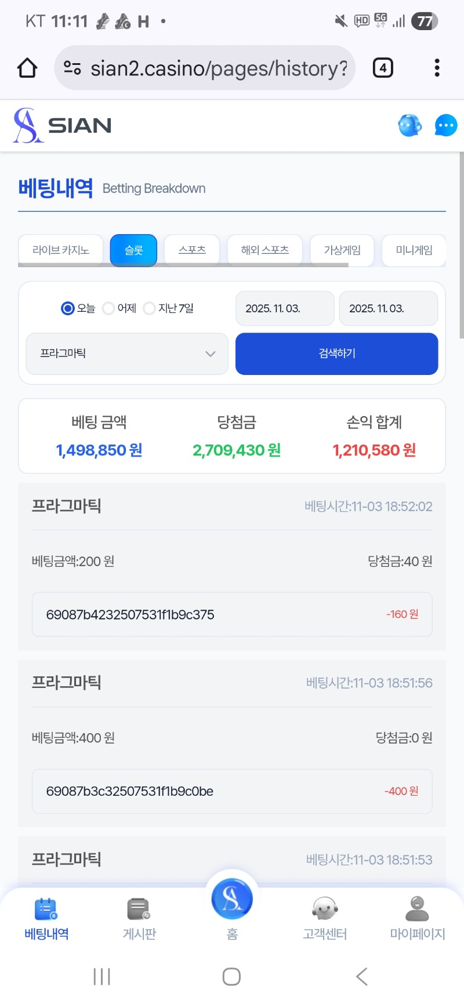Tap the browser home icon
The height and width of the screenshot is (1005, 464).
[x=27, y=68]
